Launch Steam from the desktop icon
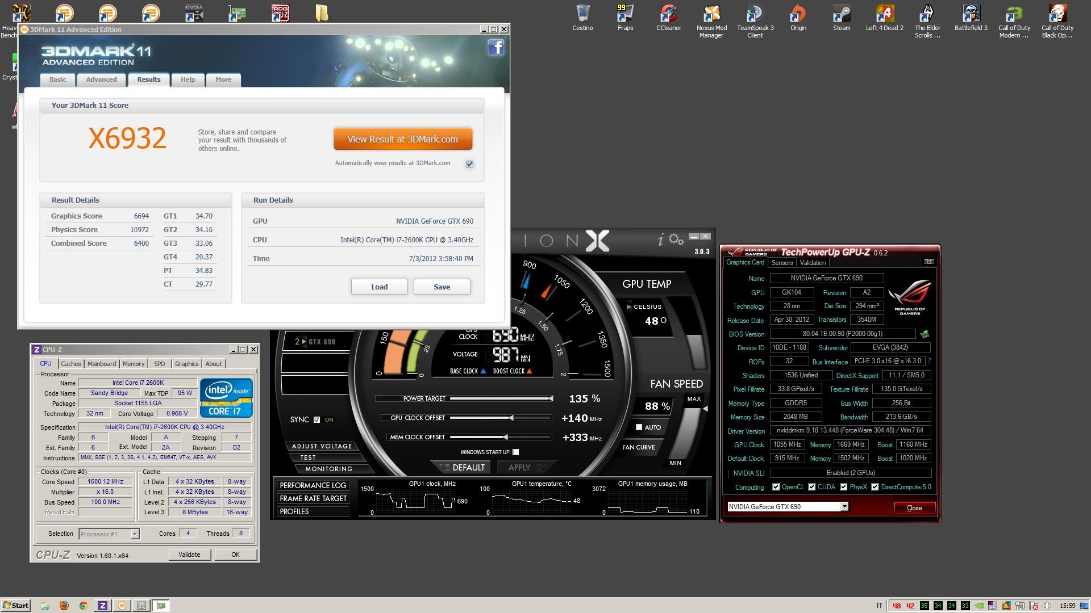 click(x=842, y=17)
